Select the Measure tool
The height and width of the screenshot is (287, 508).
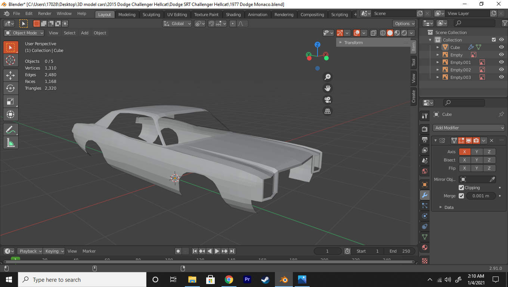pyautogui.click(x=10, y=142)
